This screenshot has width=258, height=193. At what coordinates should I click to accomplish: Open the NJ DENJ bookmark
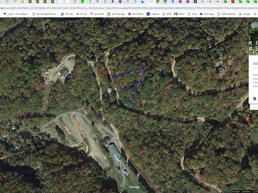pos(179,14)
